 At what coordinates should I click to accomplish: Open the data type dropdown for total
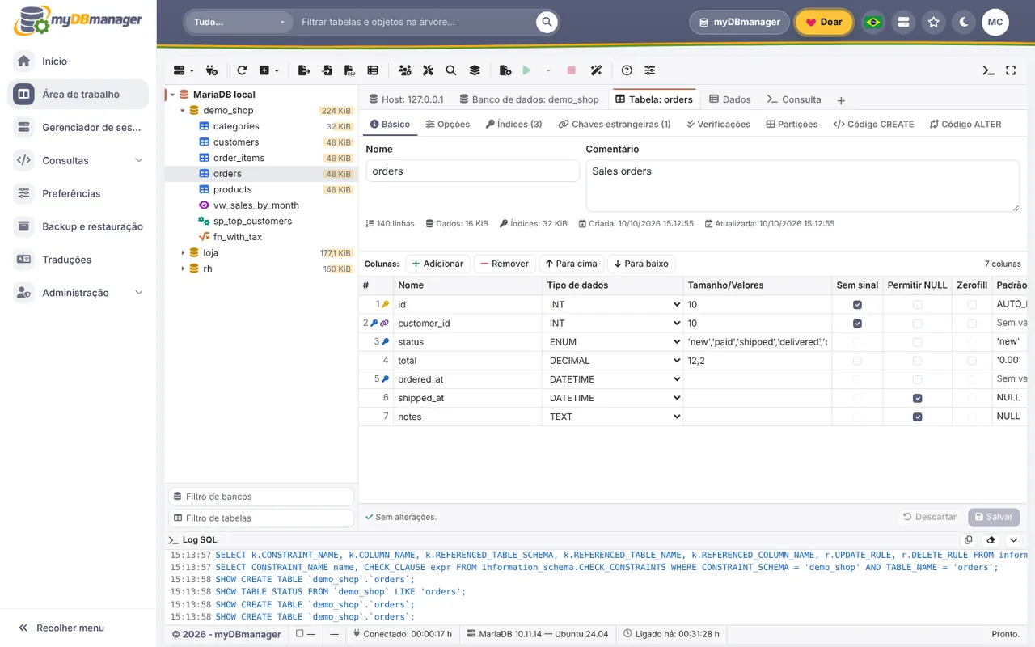tap(613, 361)
